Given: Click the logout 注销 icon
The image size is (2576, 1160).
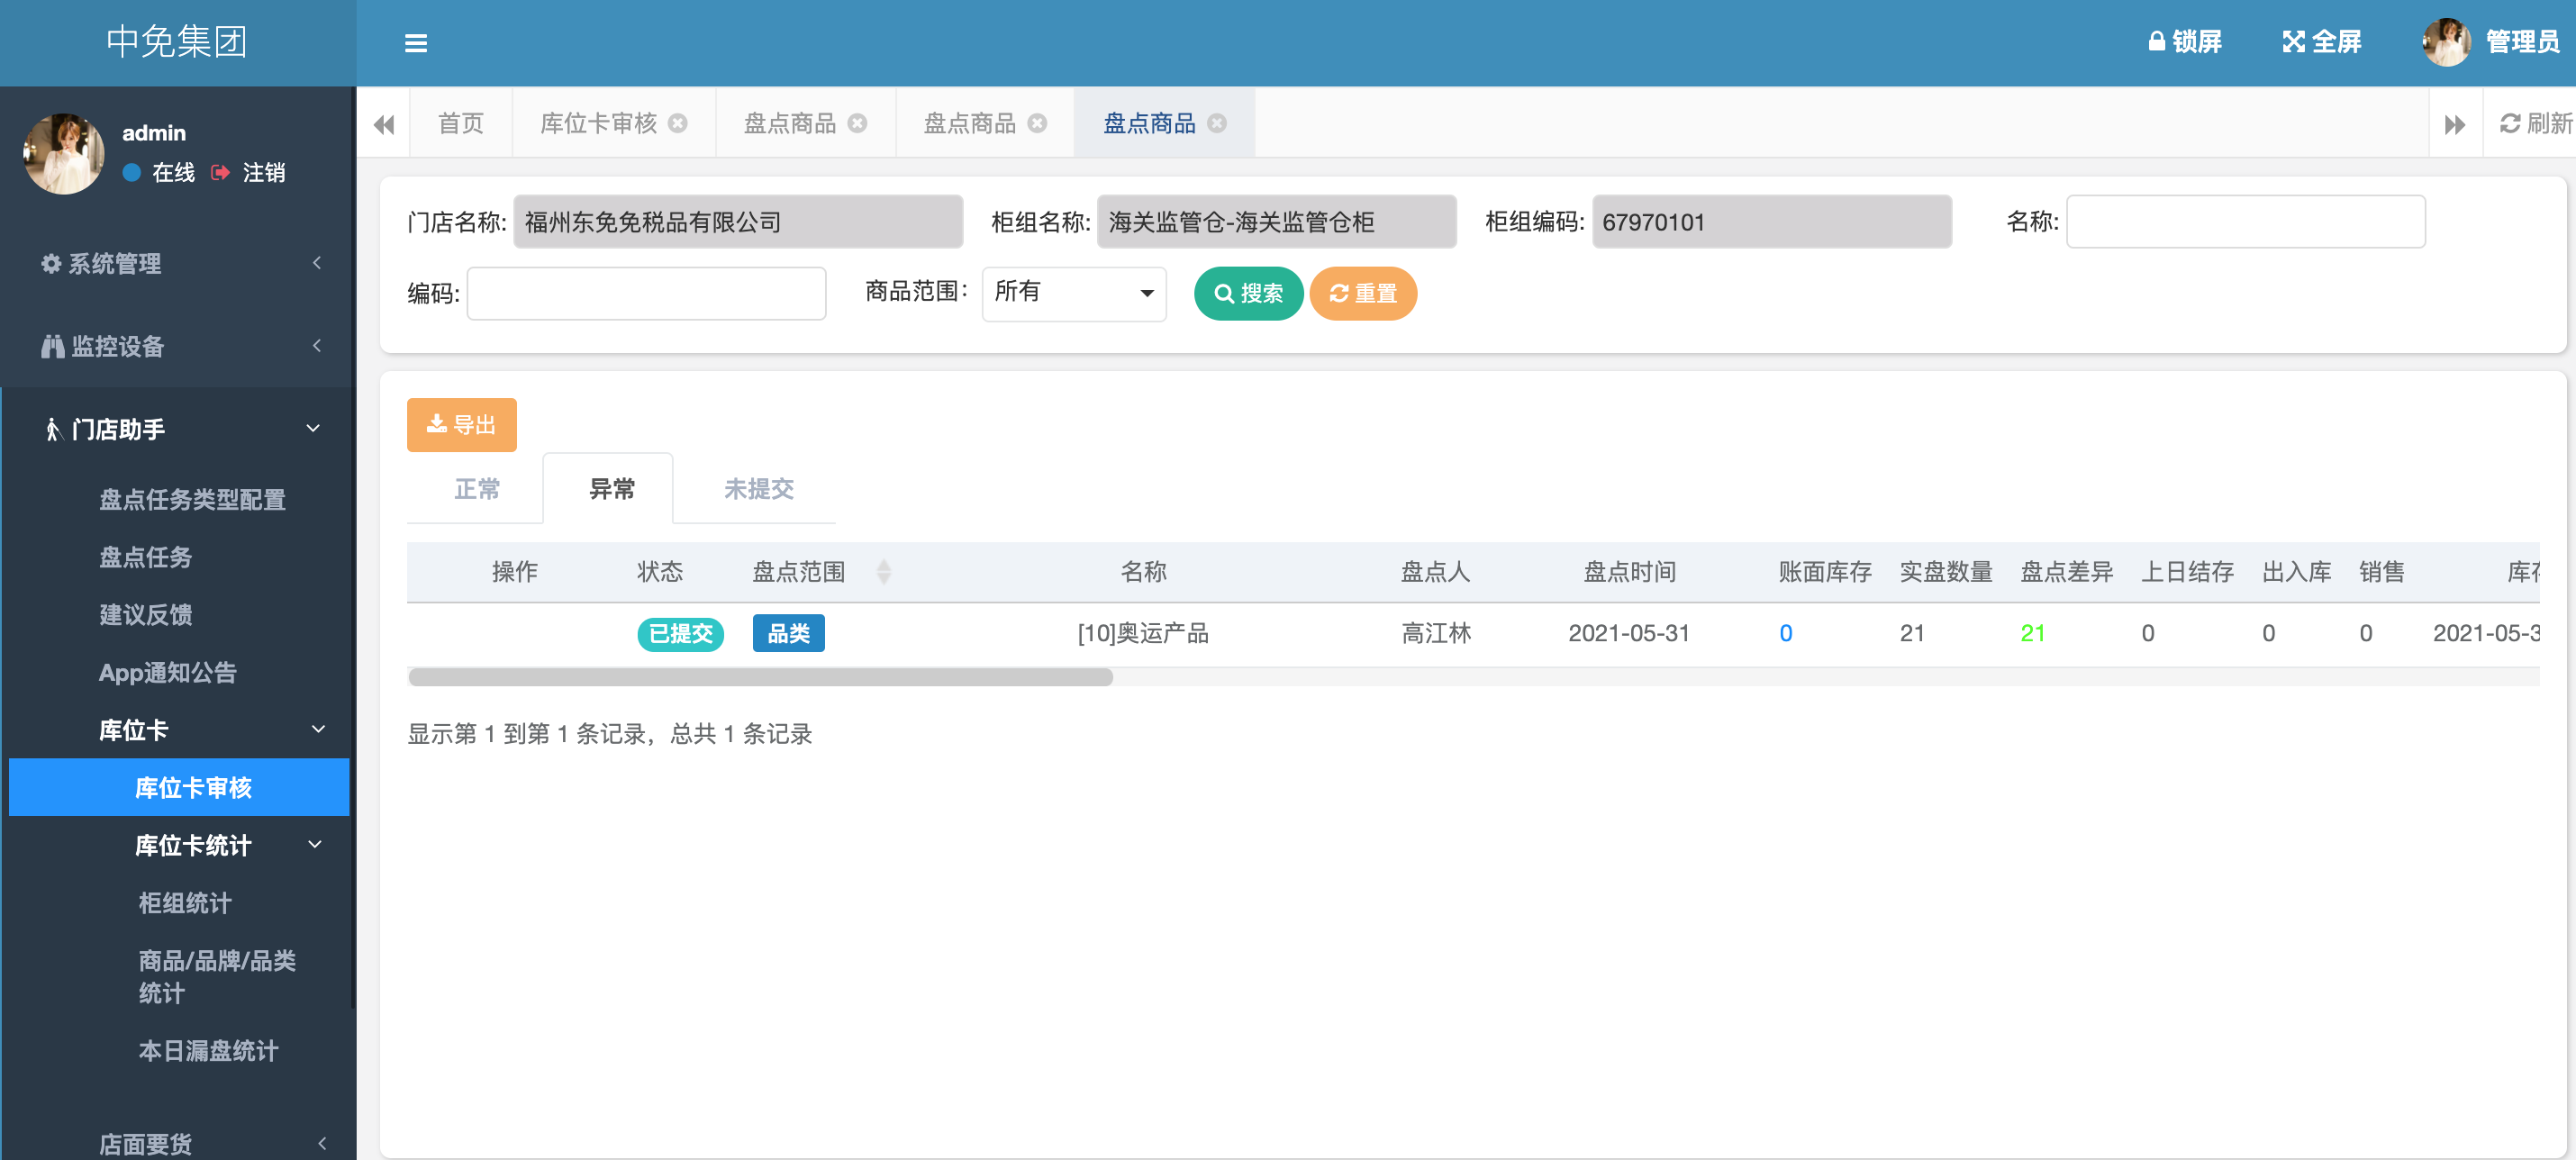Looking at the screenshot, I should tap(221, 173).
